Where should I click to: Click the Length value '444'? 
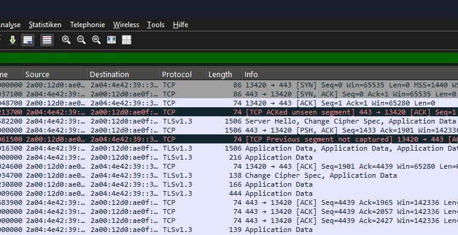click(x=235, y=193)
